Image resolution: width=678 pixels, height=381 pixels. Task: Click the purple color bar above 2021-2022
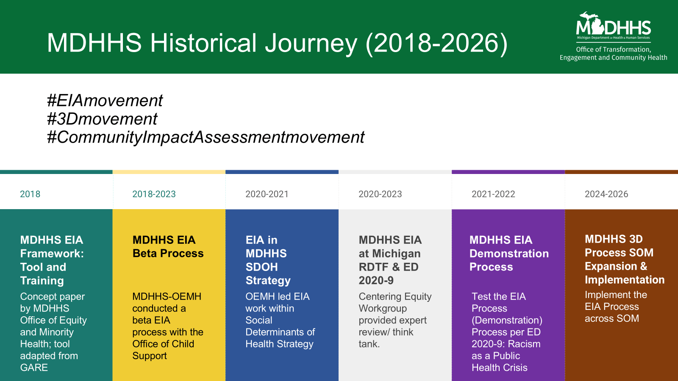tap(508, 172)
